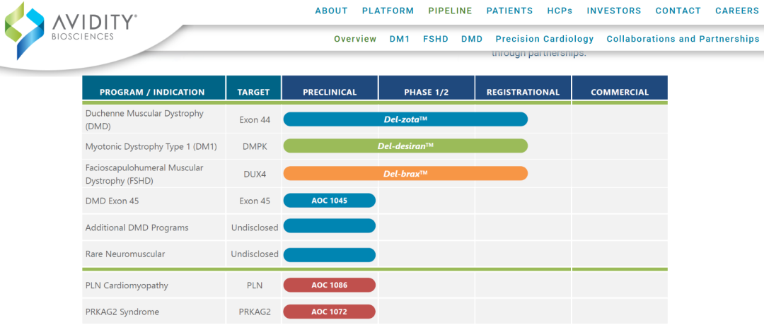Navigate to INVESTORS page
Image resolution: width=764 pixels, height=325 pixels.
point(614,11)
